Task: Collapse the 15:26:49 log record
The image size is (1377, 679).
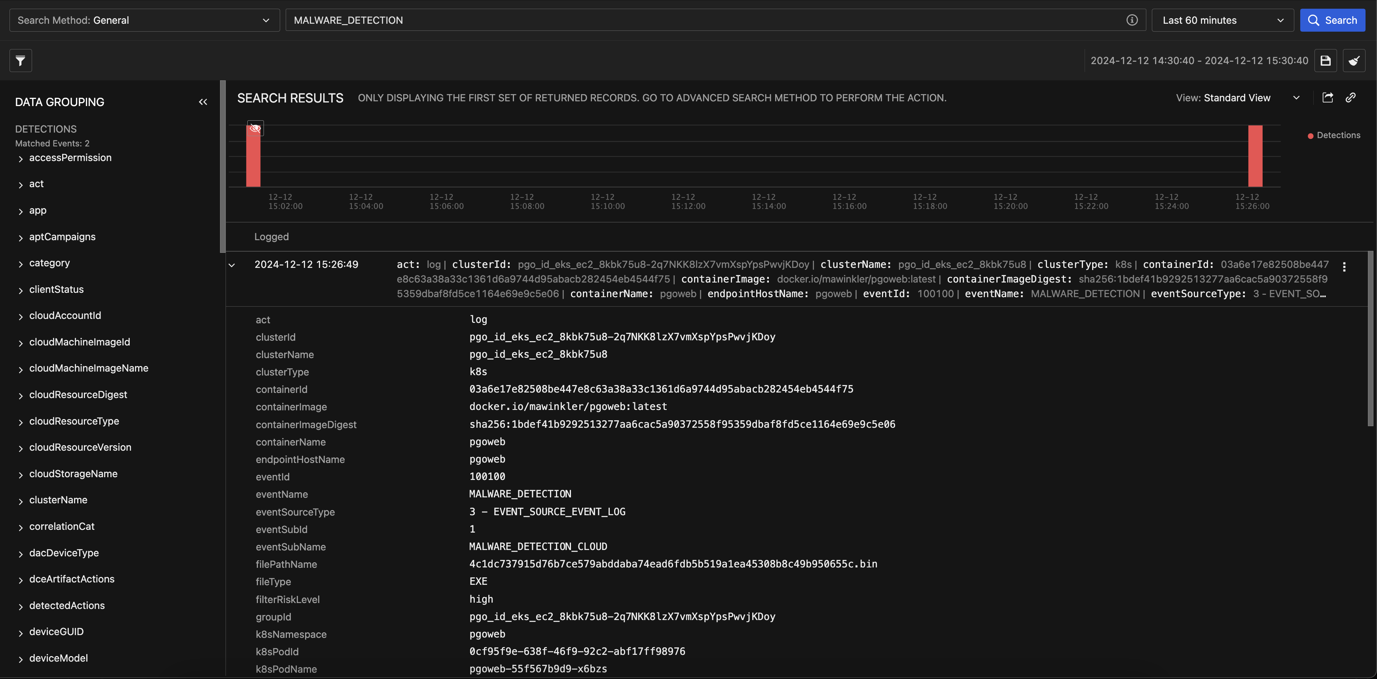Action: 231,265
